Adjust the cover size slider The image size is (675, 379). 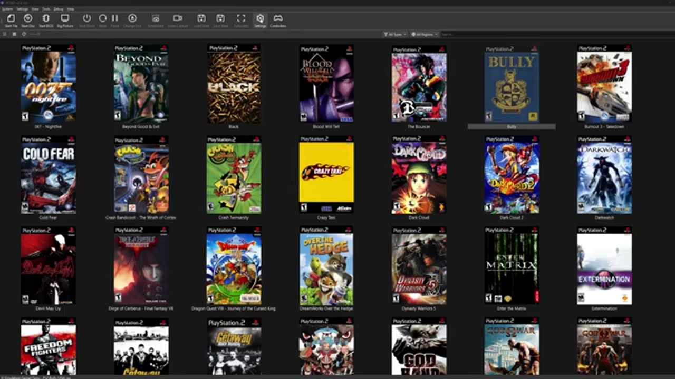click(x=35, y=34)
